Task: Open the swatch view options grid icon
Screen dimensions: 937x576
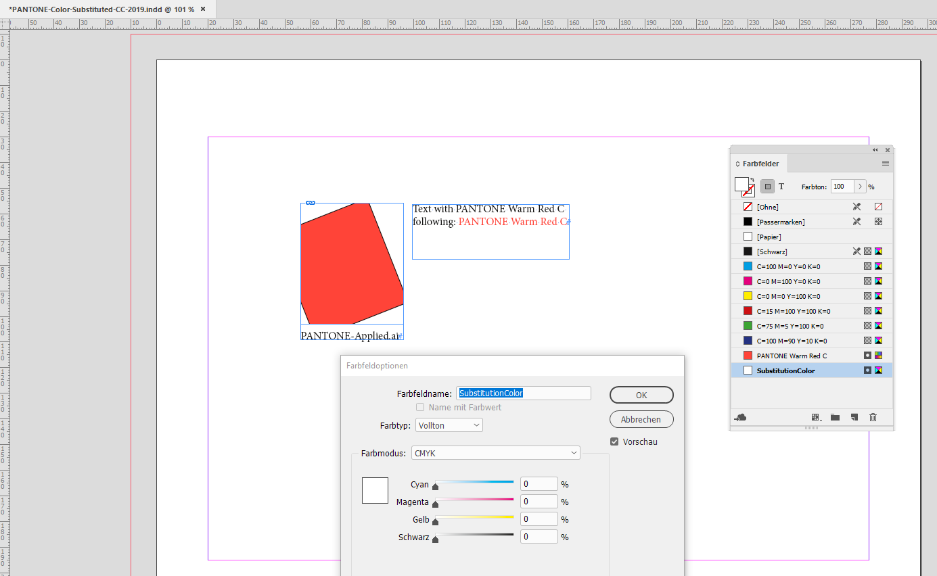Action: click(815, 417)
